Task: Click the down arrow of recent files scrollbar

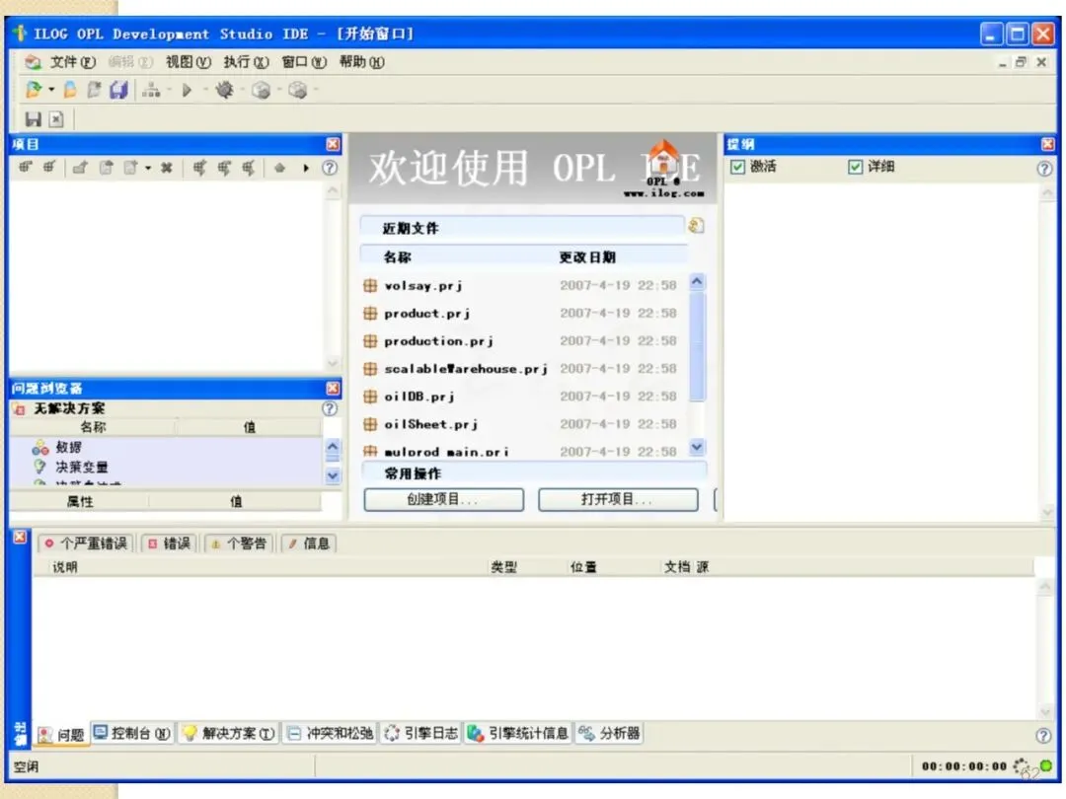Action: click(x=698, y=447)
